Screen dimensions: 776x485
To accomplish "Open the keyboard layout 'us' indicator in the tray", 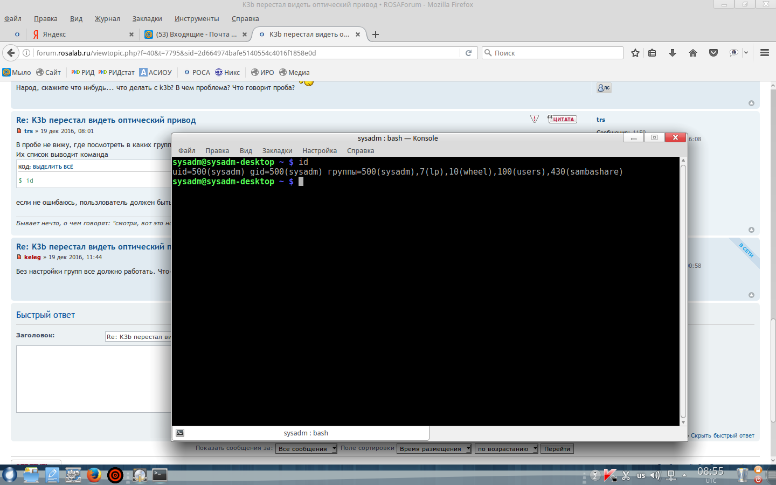I will (641, 475).
